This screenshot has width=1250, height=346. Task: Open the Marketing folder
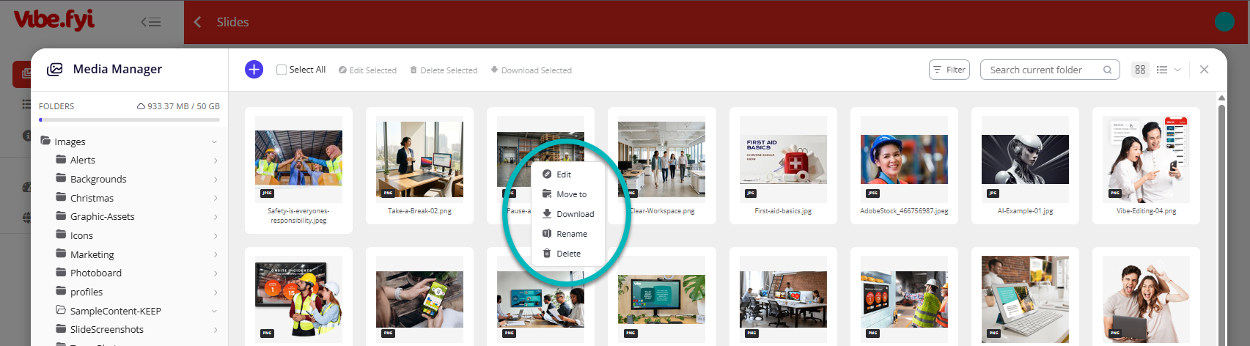click(85, 254)
